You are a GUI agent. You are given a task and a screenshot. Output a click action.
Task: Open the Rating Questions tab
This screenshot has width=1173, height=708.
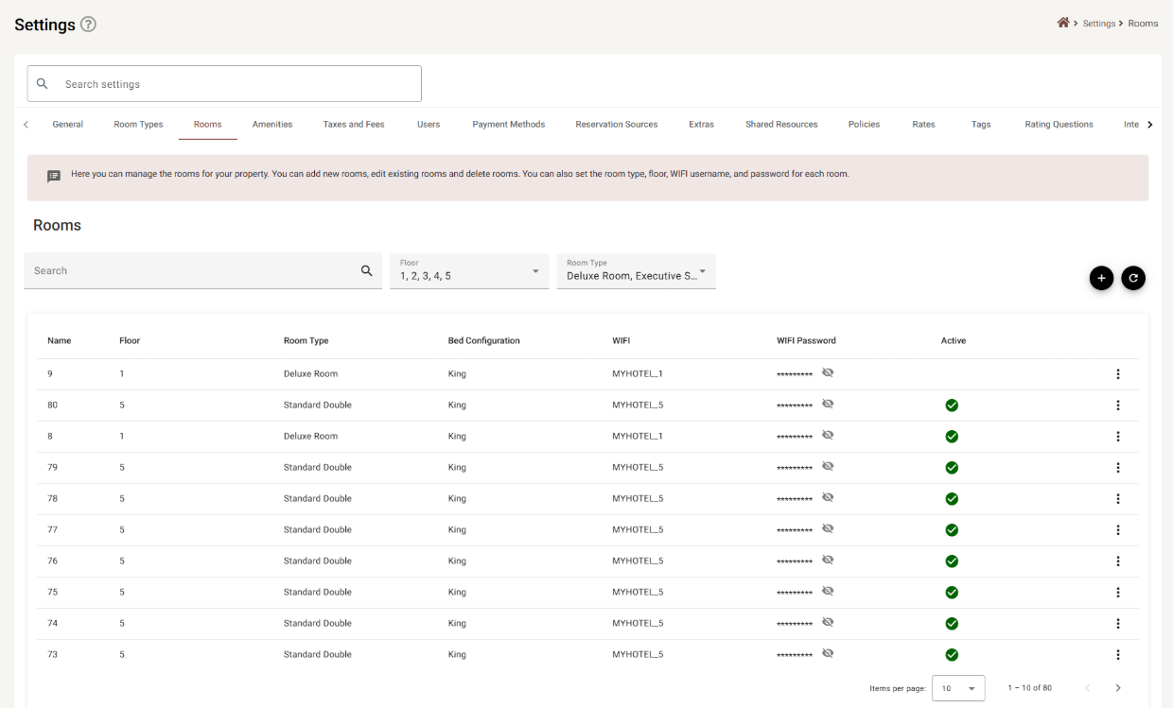click(x=1059, y=124)
